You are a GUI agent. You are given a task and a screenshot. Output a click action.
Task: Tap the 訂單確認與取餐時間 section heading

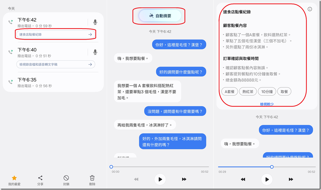click(x=241, y=58)
